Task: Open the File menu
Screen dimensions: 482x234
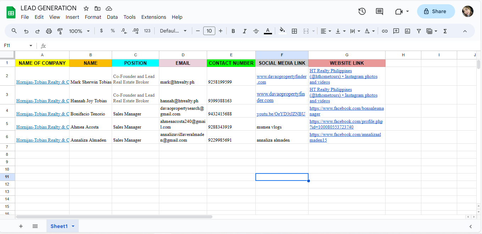Action: click(x=25, y=17)
